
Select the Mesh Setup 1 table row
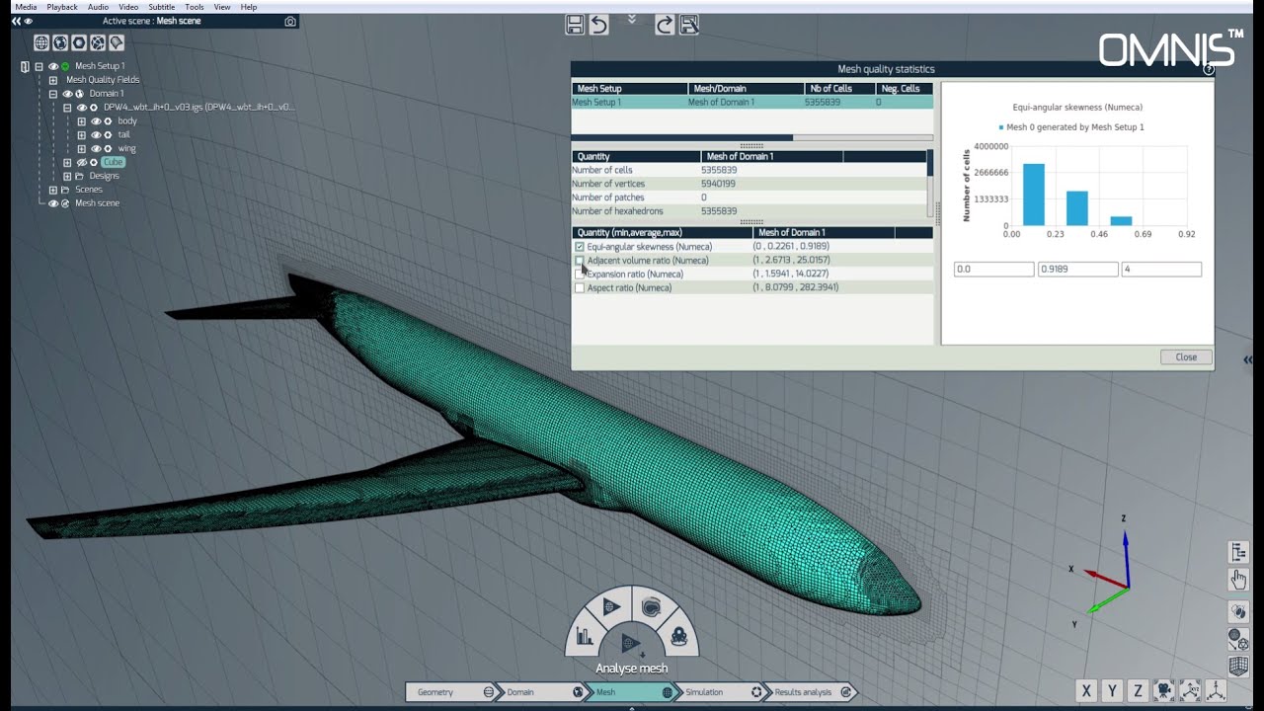pos(751,102)
